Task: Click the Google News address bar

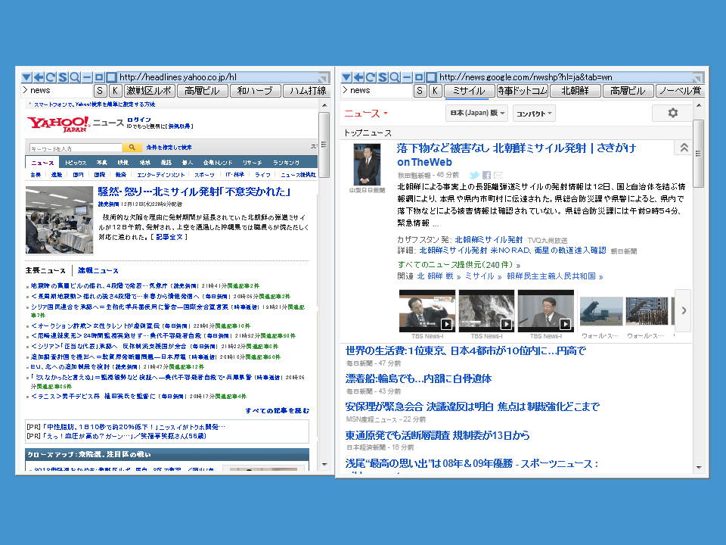Action: [x=565, y=77]
